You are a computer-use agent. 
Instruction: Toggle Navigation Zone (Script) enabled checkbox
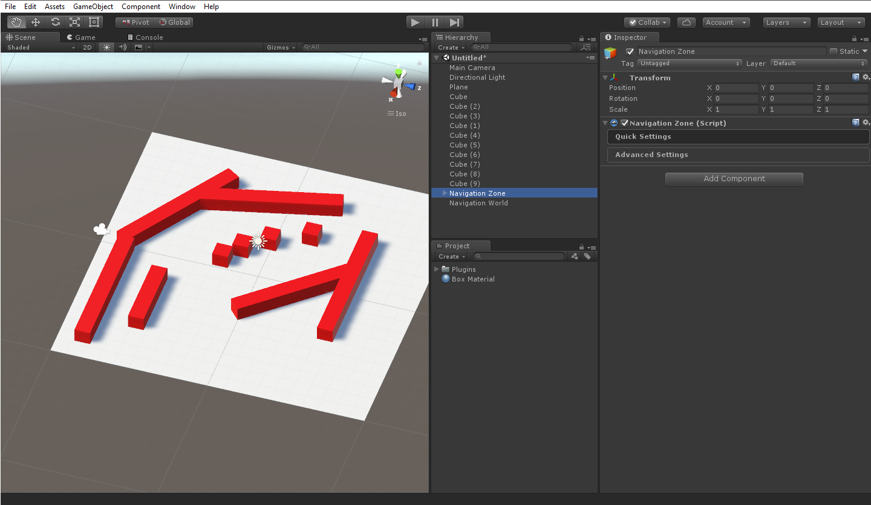click(x=624, y=123)
